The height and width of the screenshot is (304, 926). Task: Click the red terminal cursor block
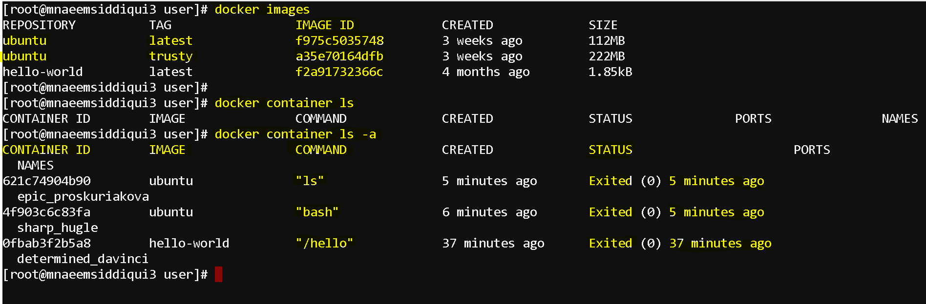coord(218,274)
